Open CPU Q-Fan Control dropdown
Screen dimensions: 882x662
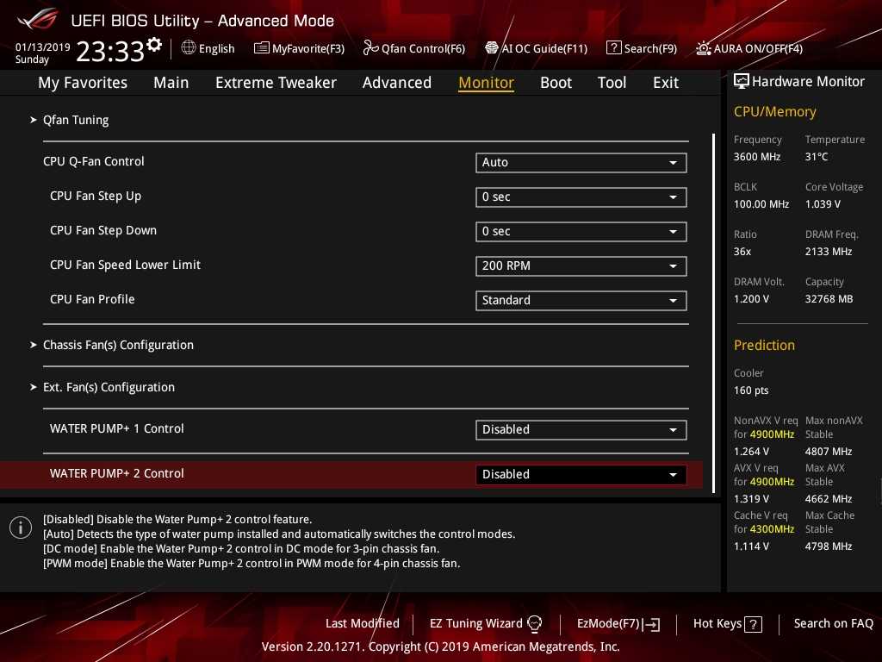point(581,162)
